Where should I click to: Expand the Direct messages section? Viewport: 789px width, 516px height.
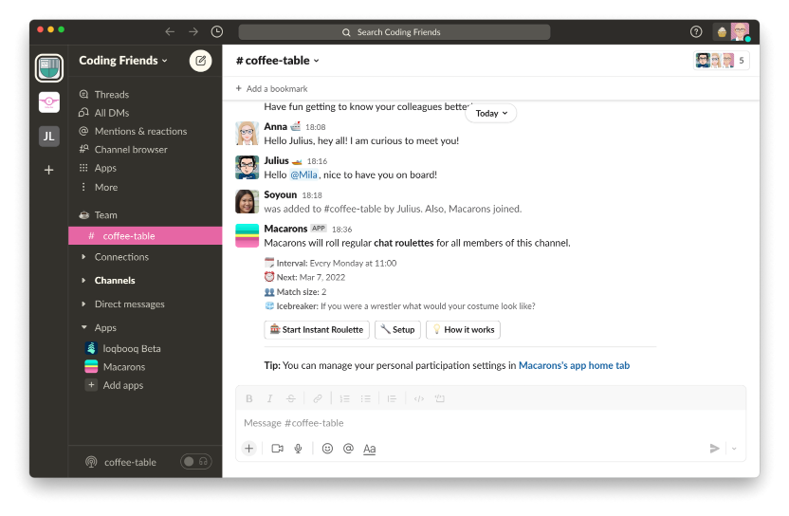83,304
